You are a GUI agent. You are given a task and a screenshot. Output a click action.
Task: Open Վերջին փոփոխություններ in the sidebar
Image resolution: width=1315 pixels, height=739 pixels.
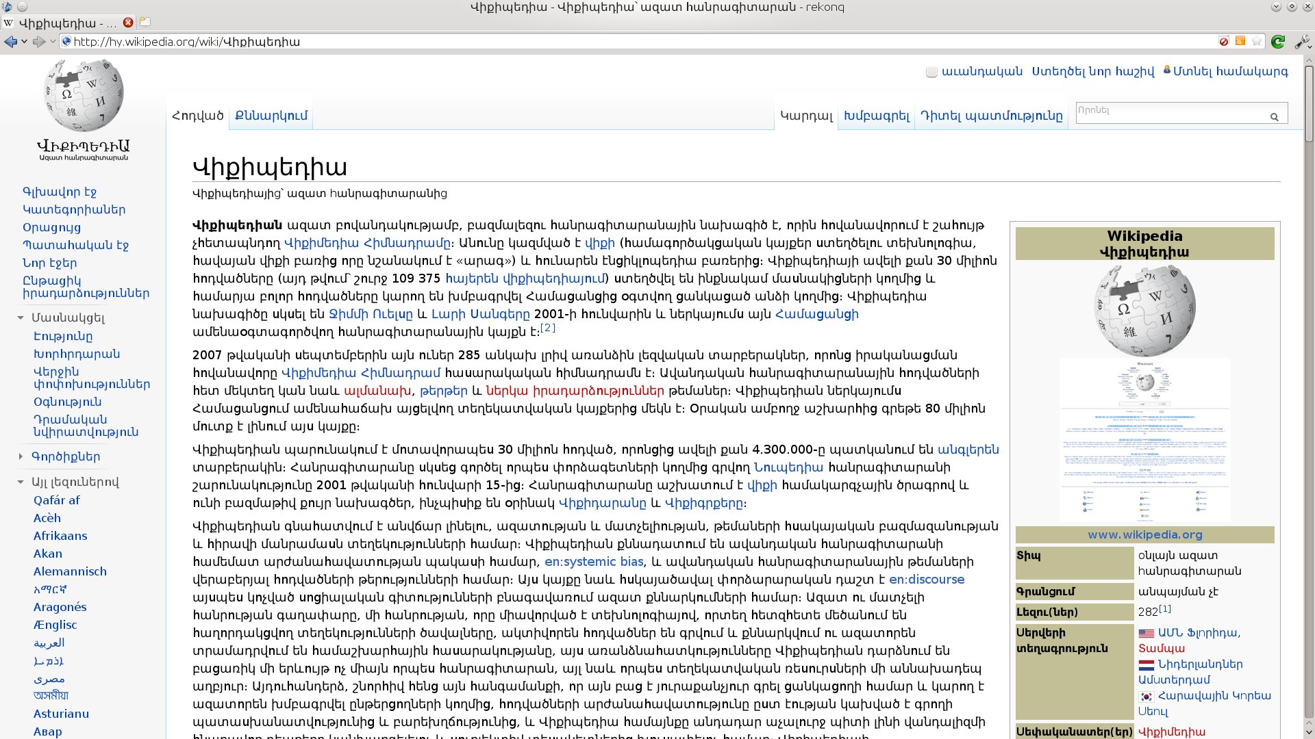[x=92, y=378]
